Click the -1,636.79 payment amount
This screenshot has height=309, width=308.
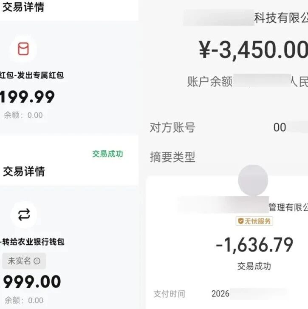tap(254, 245)
